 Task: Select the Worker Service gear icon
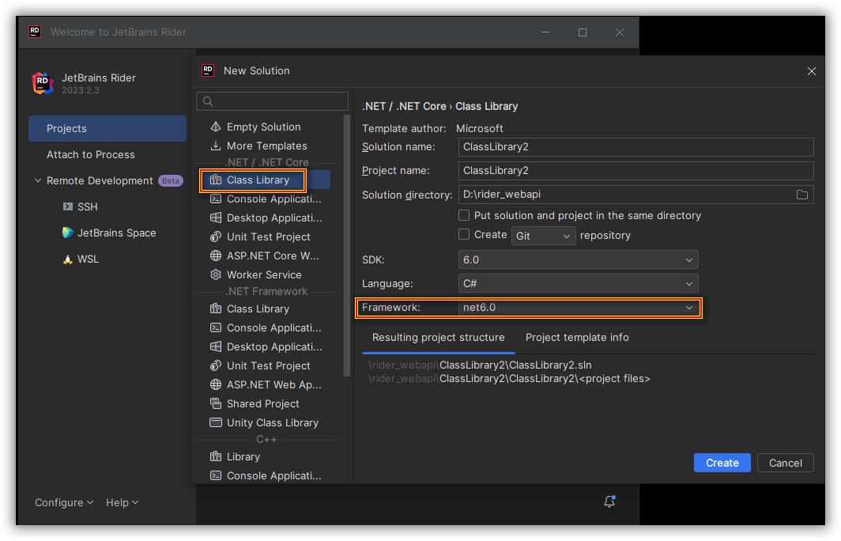[216, 274]
